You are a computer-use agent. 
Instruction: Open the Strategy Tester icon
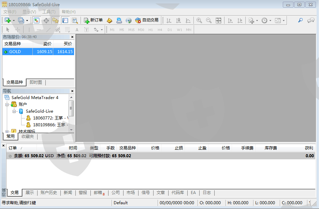[x=74, y=20]
